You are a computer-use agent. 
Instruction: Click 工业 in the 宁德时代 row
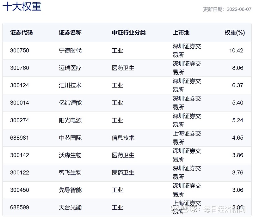point(117,51)
